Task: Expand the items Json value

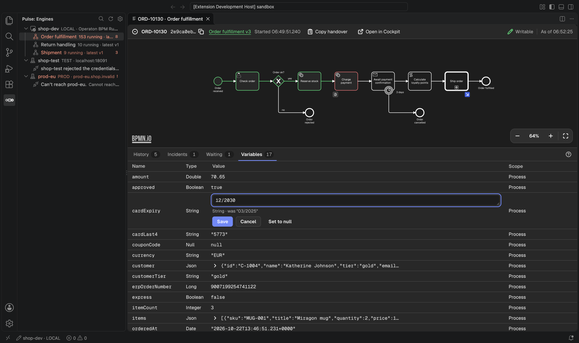Action: (x=215, y=318)
